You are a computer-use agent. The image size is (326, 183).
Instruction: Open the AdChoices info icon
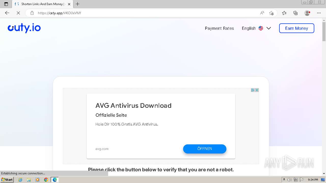pos(253,90)
